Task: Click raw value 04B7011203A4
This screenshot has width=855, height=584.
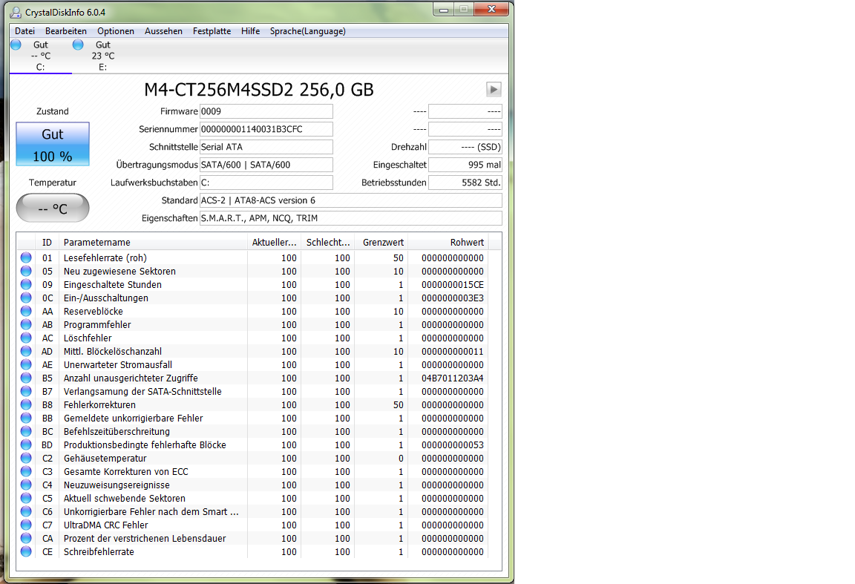Action: pos(453,378)
